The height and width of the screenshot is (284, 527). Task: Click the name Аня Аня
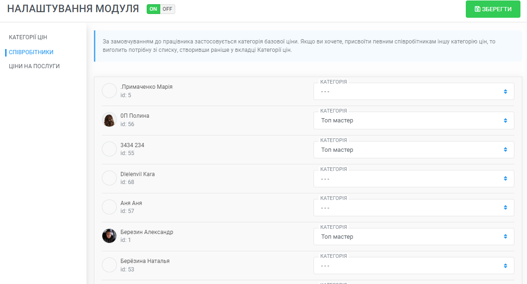pos(131,203)
